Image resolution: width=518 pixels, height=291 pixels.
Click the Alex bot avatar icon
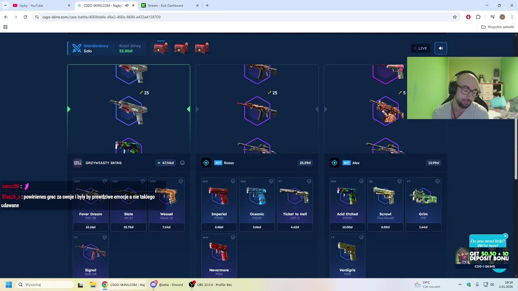click(x=334, y=163)
